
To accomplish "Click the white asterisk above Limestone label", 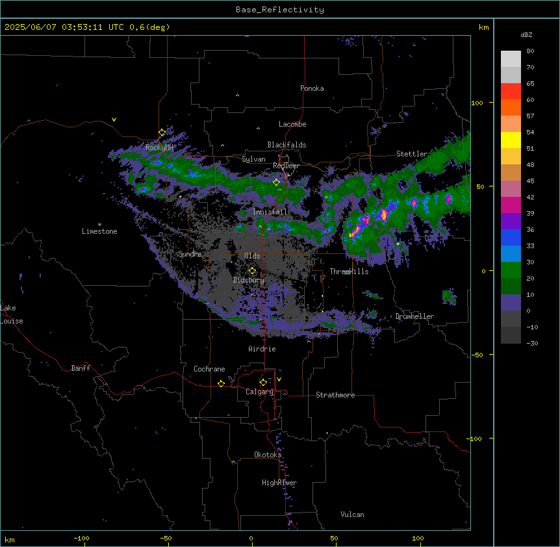I will click(x=99, y=225).
